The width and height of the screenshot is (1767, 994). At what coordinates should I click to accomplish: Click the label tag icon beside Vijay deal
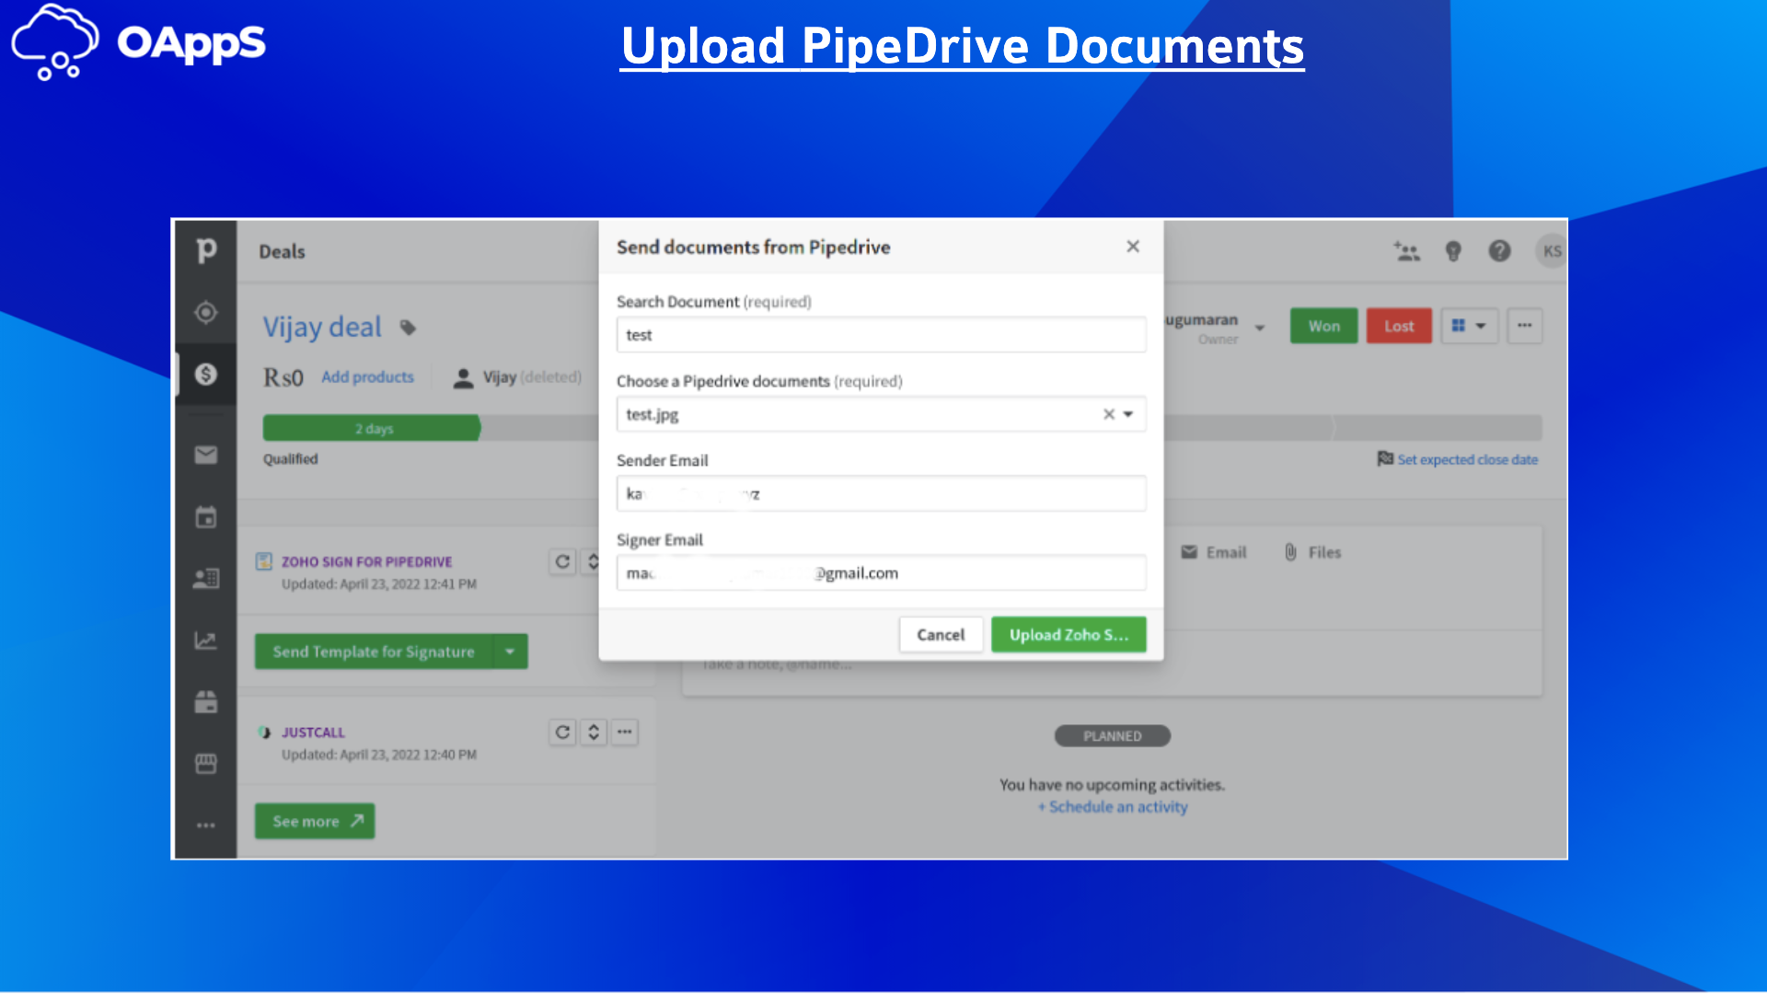coord(408,328)
